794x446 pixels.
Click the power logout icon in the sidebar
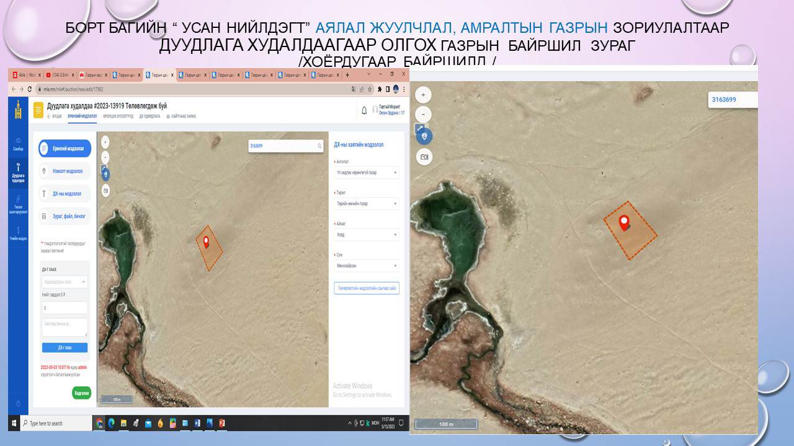18,403
